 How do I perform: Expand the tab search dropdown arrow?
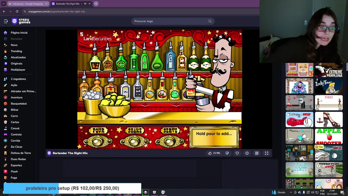(x=3, y=4)
